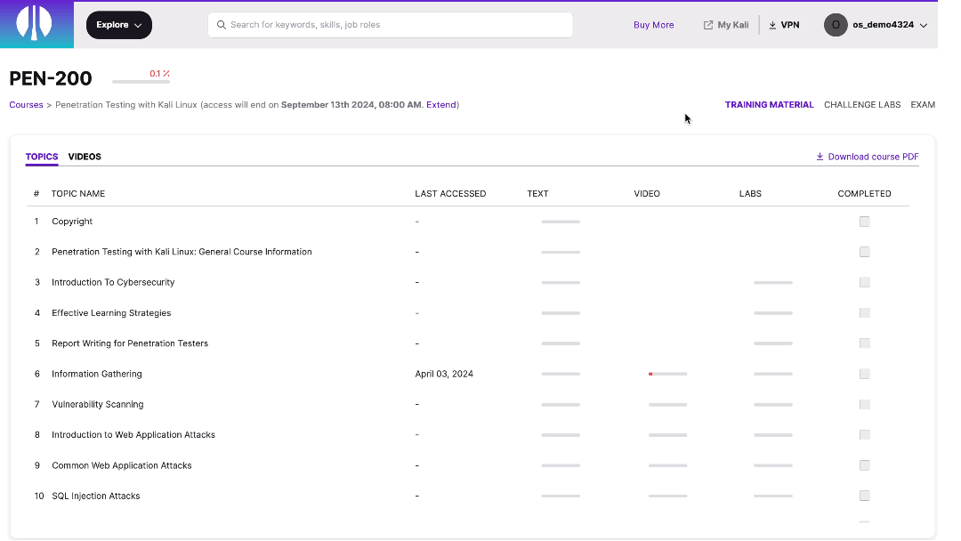
Task: Click the download icon next to Download course PDF
Action: pyautogui.click(x=820, y=157)
